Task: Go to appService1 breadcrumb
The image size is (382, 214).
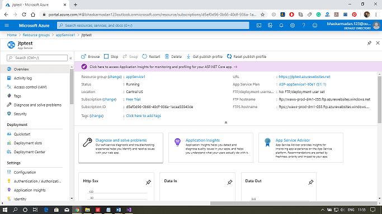Action: pos(65,35)
